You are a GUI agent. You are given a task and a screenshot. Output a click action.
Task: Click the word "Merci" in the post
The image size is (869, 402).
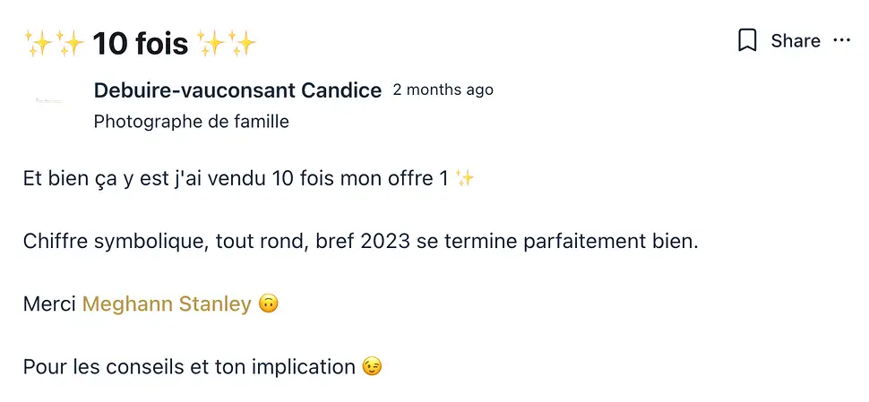click(x=49, y=304)
